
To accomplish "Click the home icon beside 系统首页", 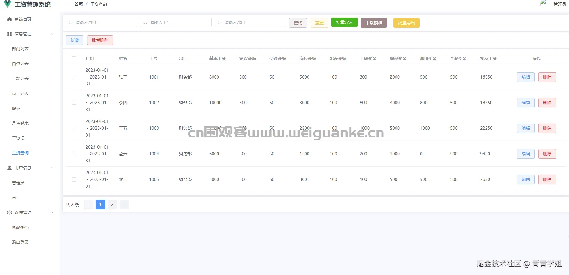I will pos(9,19).
